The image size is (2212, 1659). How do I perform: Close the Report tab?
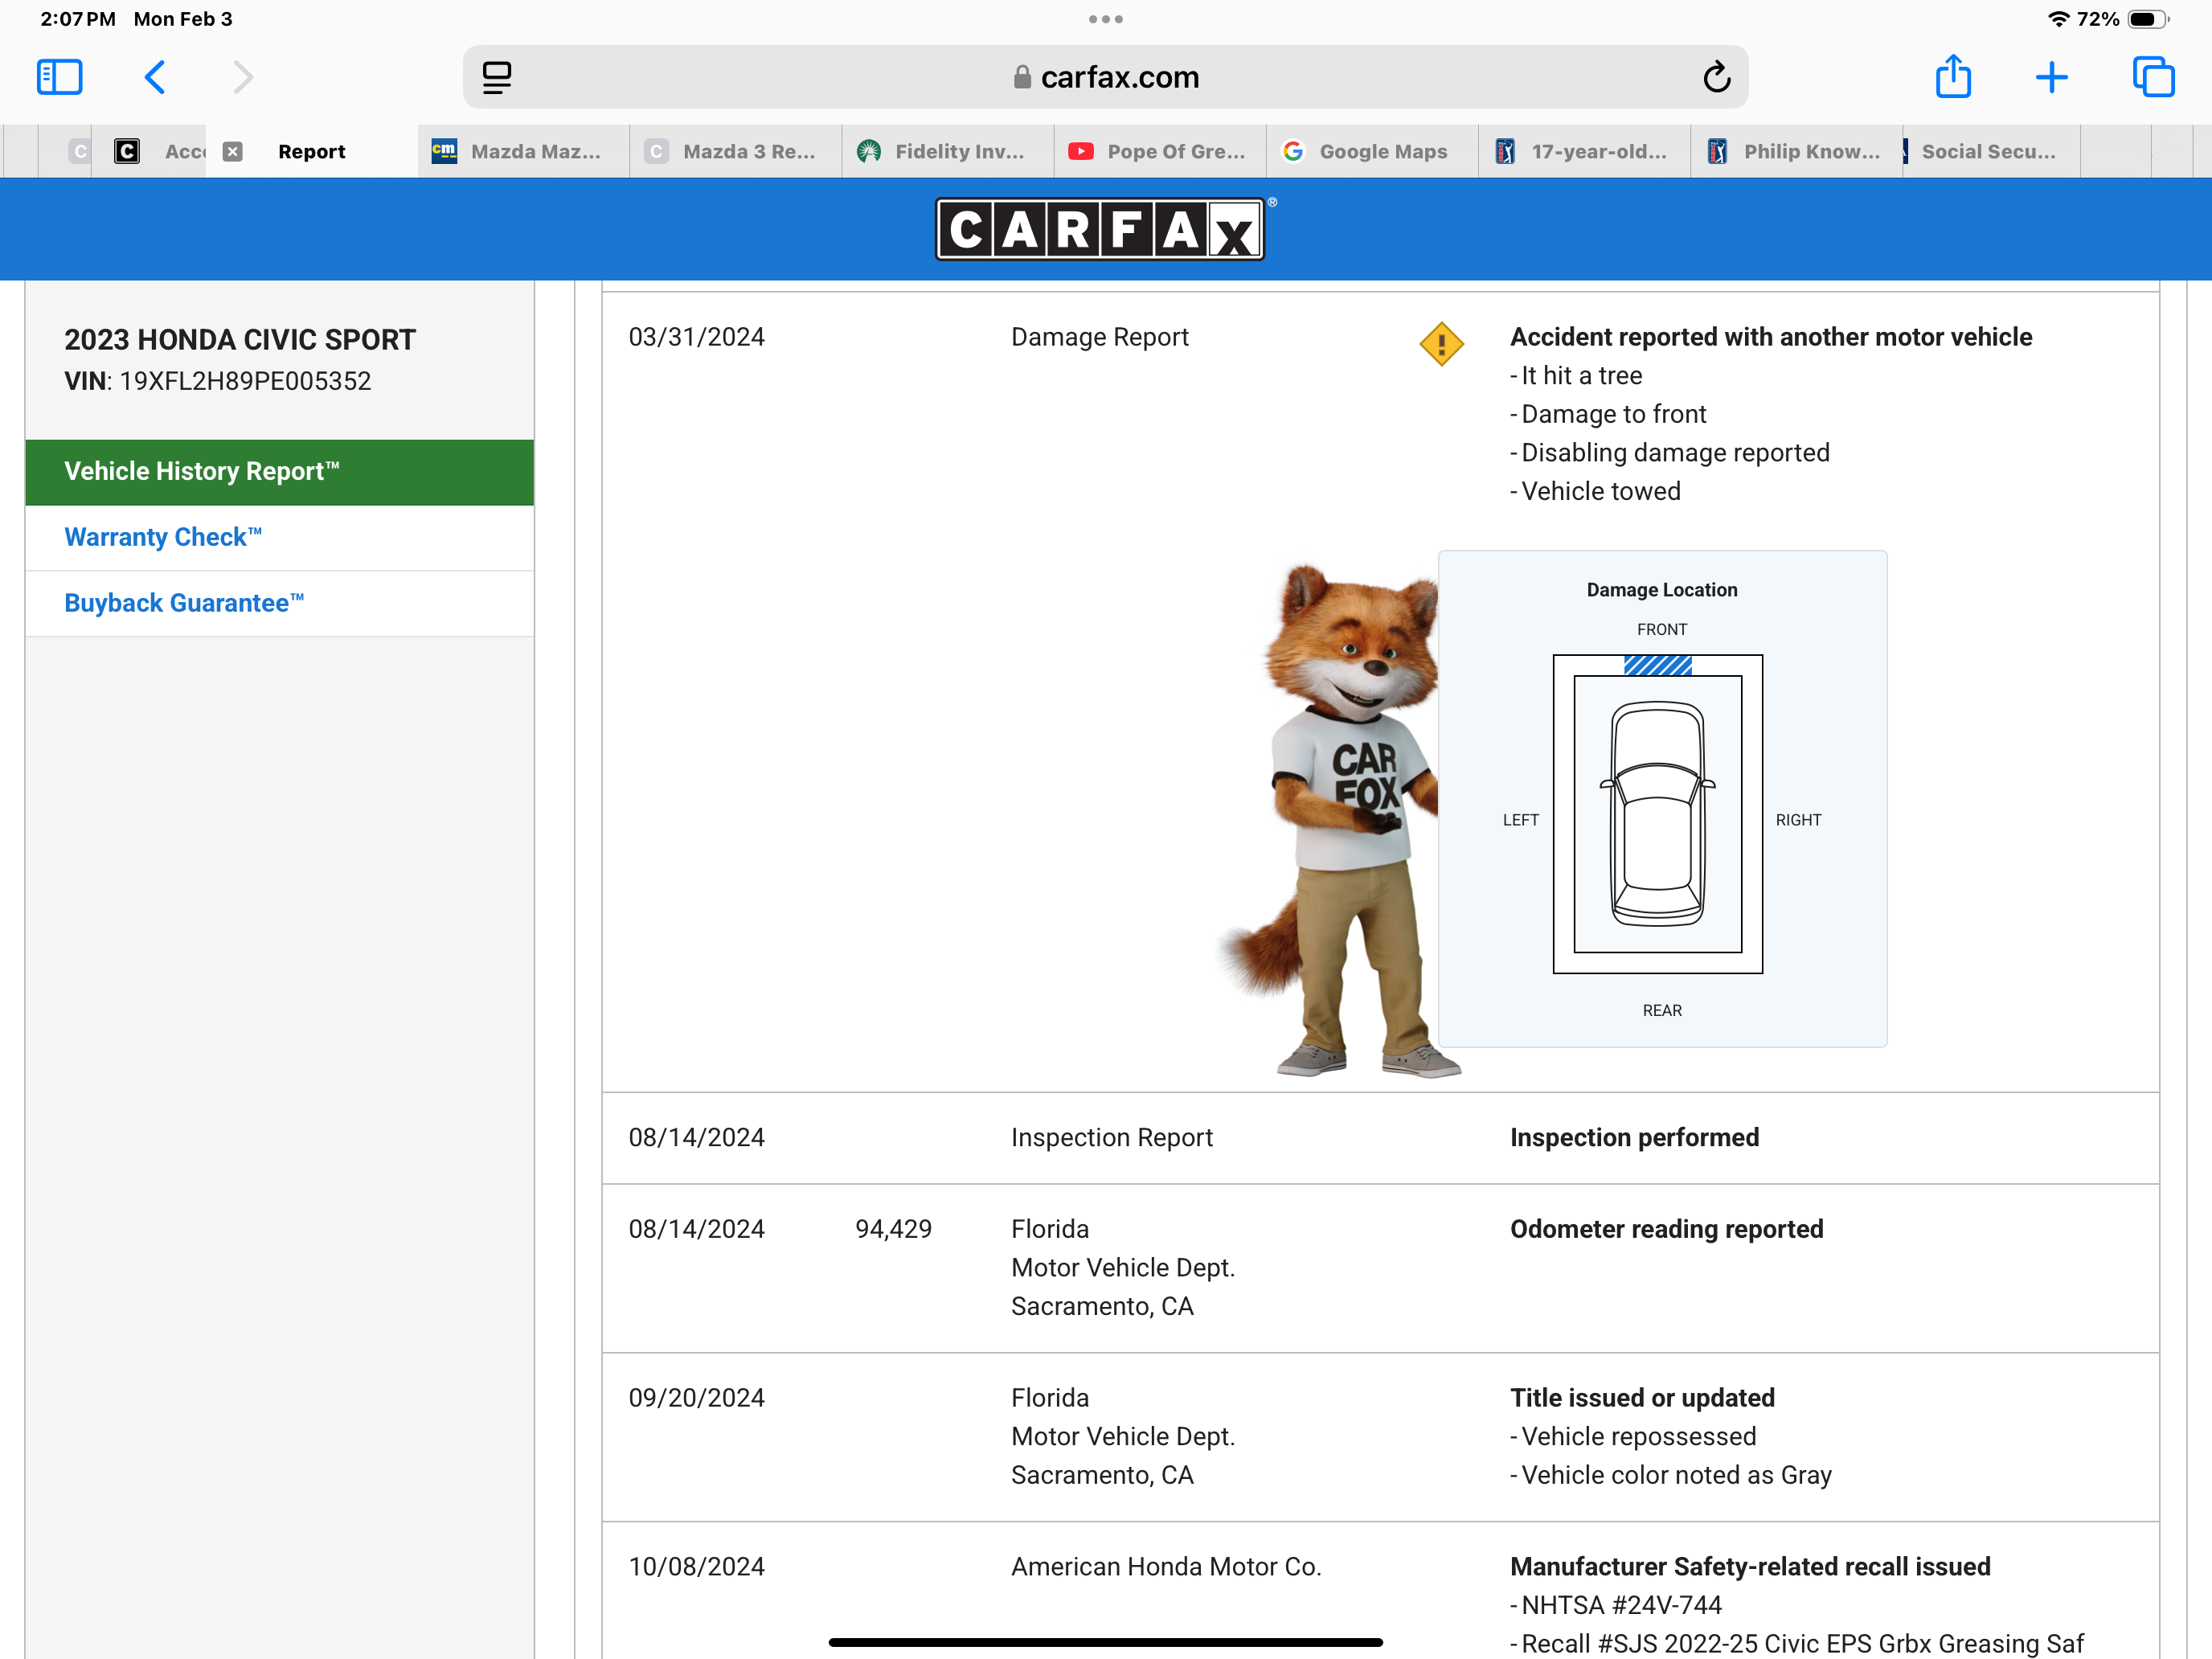click(232, 151)
